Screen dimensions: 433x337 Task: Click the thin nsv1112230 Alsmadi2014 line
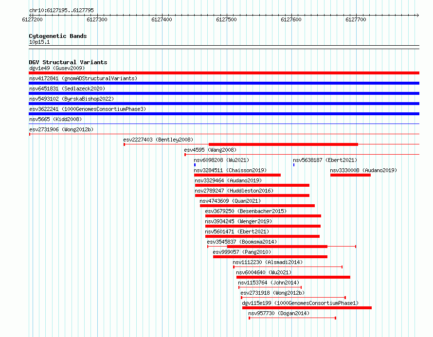[288, 267]
